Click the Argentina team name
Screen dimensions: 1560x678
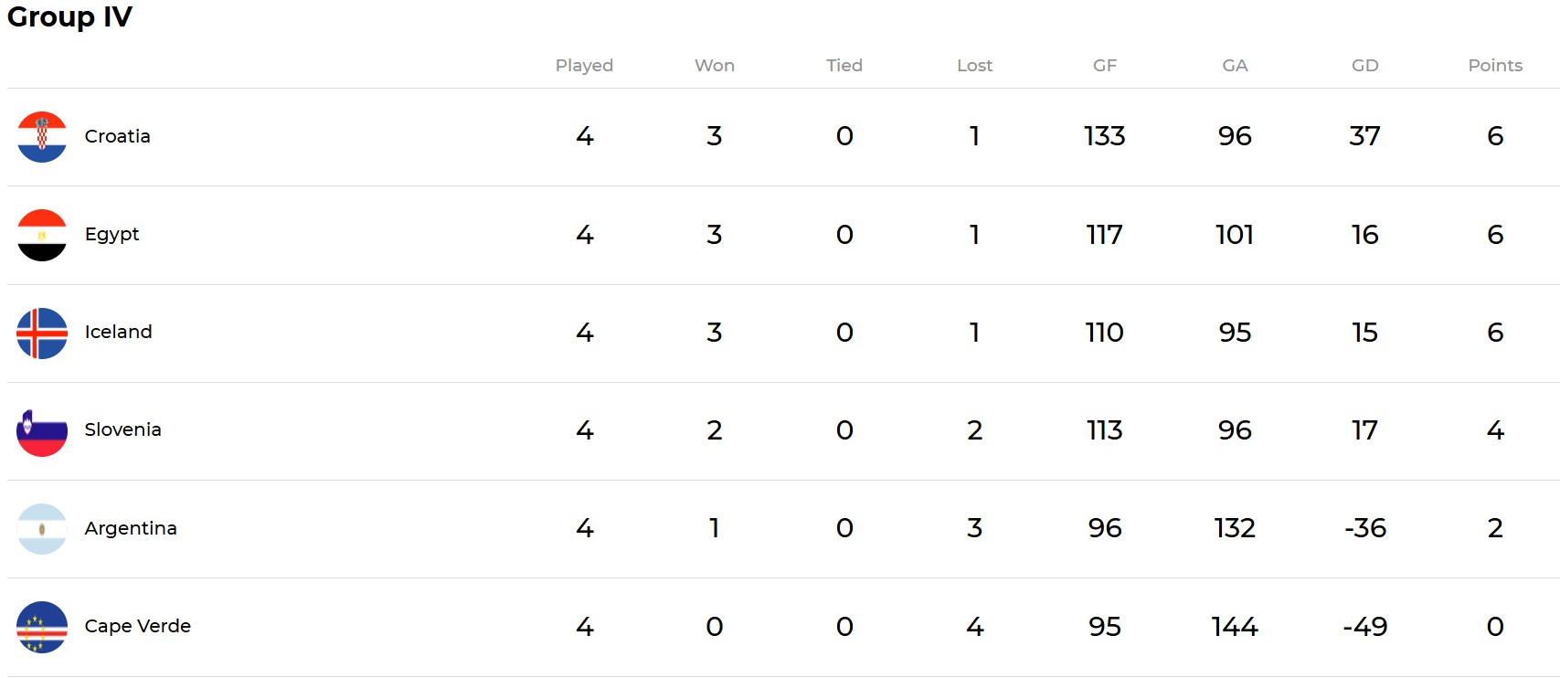click(x=131, y=528)
